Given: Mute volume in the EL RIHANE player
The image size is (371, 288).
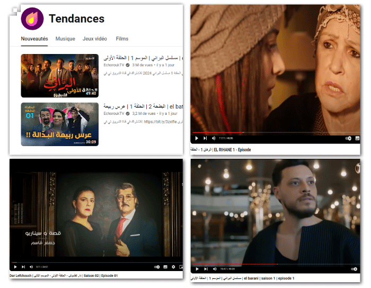Looking at the screenshot, I should (214, 138).
